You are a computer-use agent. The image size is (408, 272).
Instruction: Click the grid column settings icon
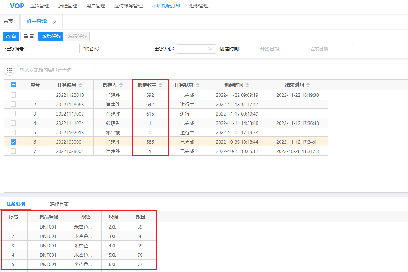[x=9, y=70]
